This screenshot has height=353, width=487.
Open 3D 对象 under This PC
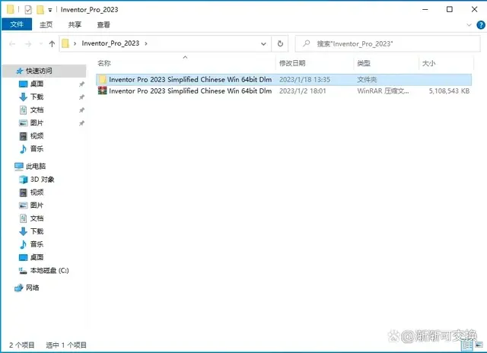[43, 180]
